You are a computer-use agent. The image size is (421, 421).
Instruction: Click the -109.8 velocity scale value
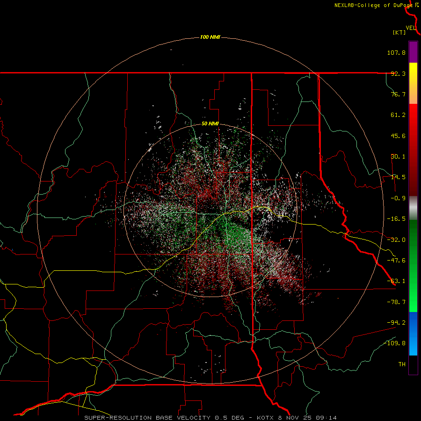(394, 343)
